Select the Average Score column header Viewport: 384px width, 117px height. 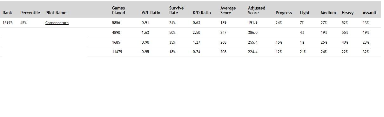click(x=228, y=10)
